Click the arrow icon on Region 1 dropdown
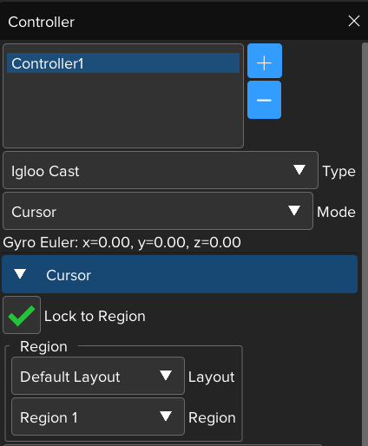Screen dimensions: 368x446 click(x=166, y=416)
